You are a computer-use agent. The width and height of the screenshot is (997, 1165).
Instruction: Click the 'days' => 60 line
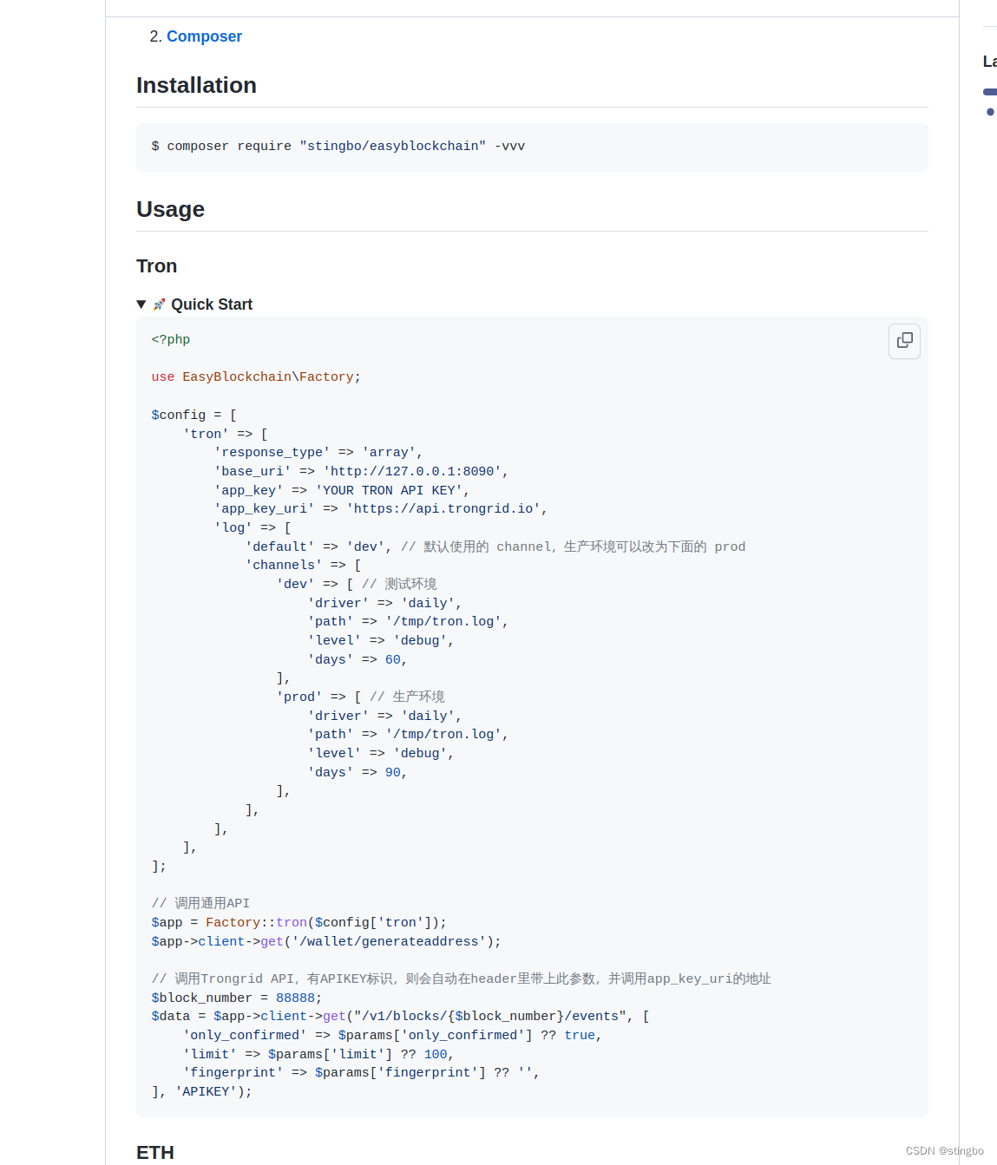point(357,660)
